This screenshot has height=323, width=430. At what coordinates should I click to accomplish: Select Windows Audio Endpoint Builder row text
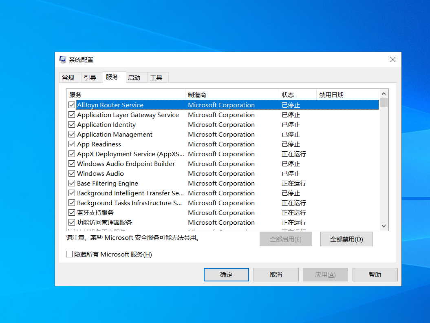(x=126, y=164)
